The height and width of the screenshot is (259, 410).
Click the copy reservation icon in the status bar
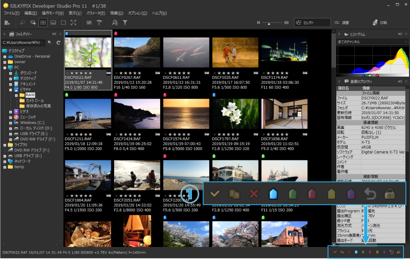[342, 252]
